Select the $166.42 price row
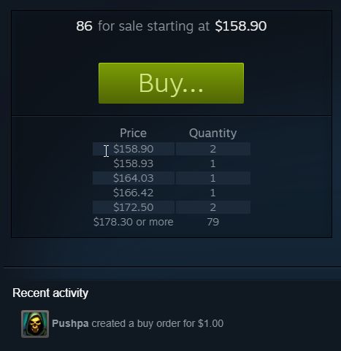The height and width of the screenshot is (351, 341). tap(171, 193)
